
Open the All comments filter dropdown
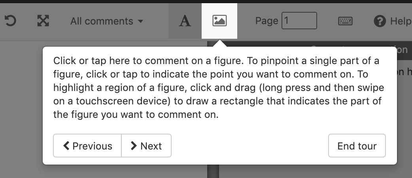[106, 21]
